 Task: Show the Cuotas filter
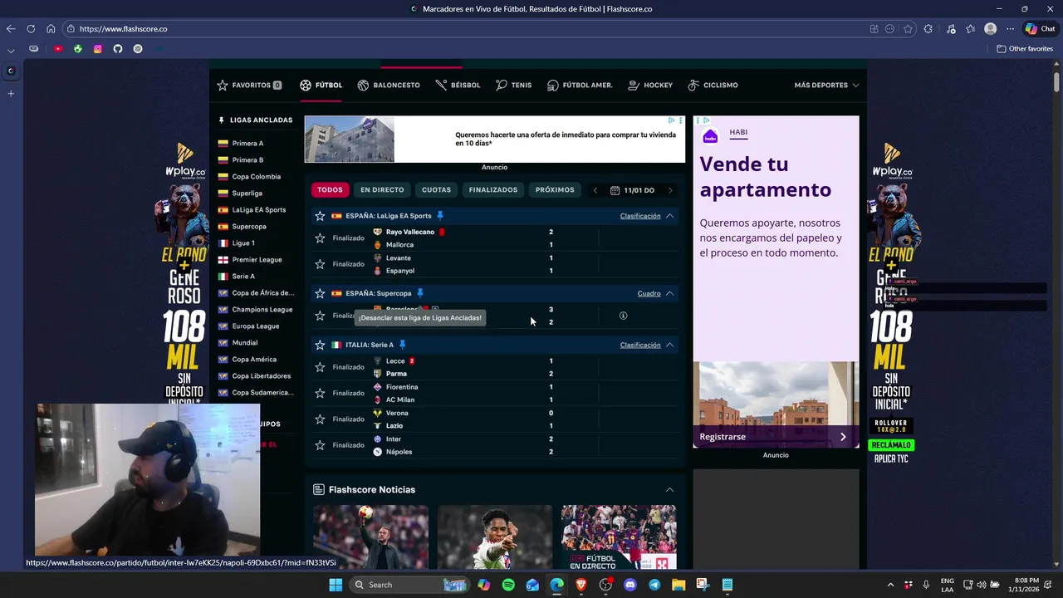point(436,189)
